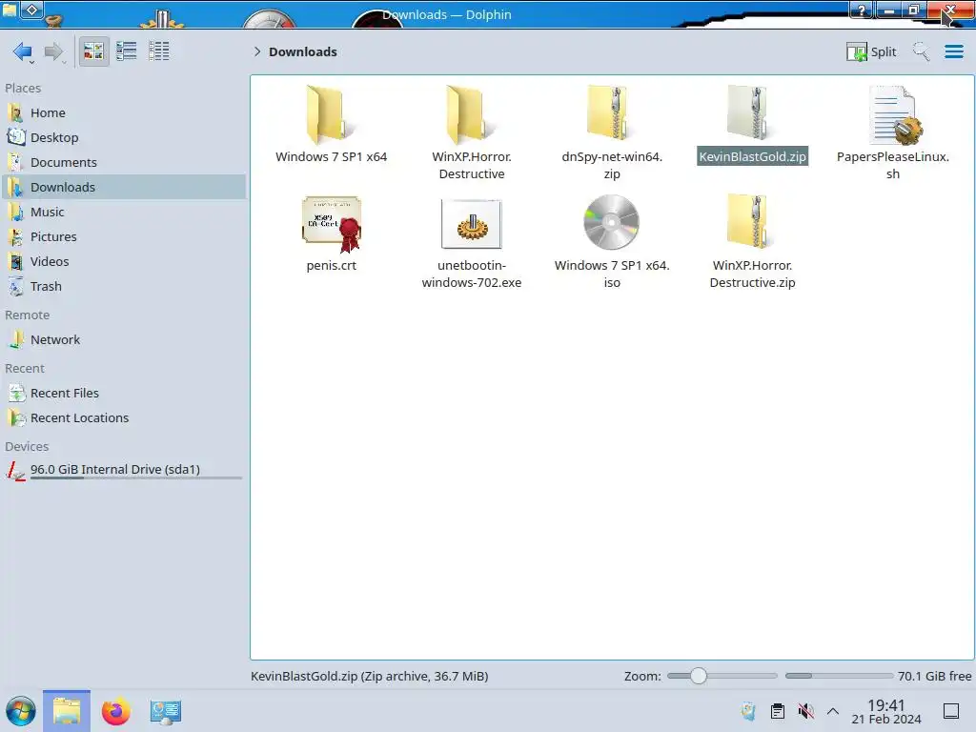The height and width of the screenshot is (732, 976).
Task: Click the pin-on-all-desktops title bar icon
Action: pyautogui.click(x=32, y=10)
